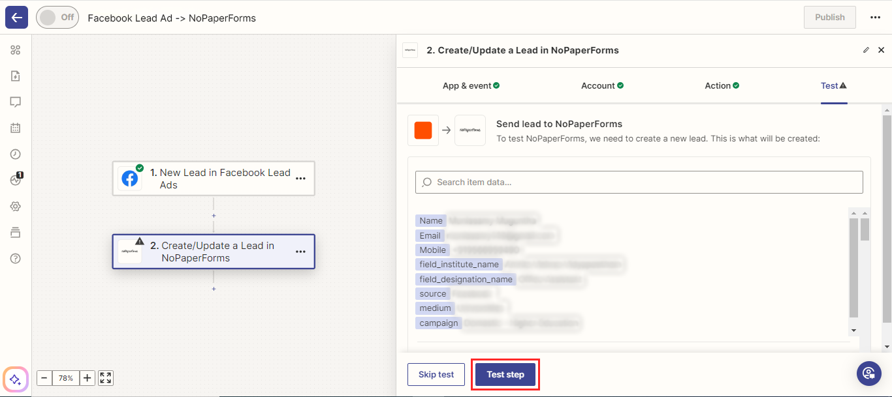The image size is (892, 397).
Task: Zoom out with the minus button
Action: coord(44,378)
